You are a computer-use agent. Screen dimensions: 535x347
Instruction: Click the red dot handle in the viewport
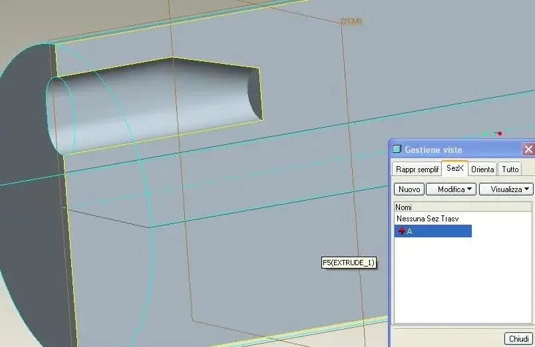tap(500, 133)
